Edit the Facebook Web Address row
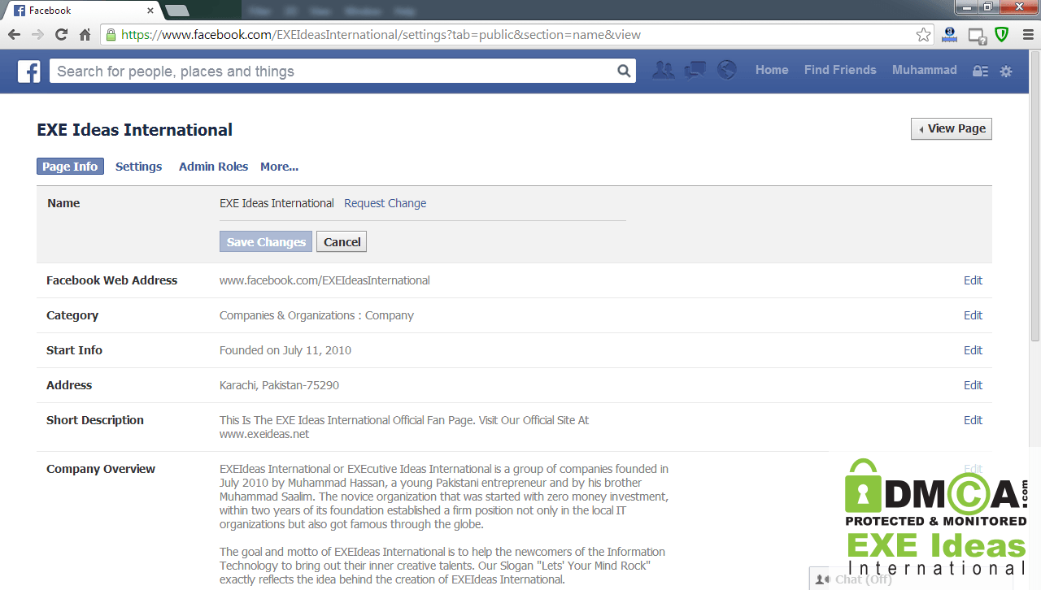 point(973,280)
